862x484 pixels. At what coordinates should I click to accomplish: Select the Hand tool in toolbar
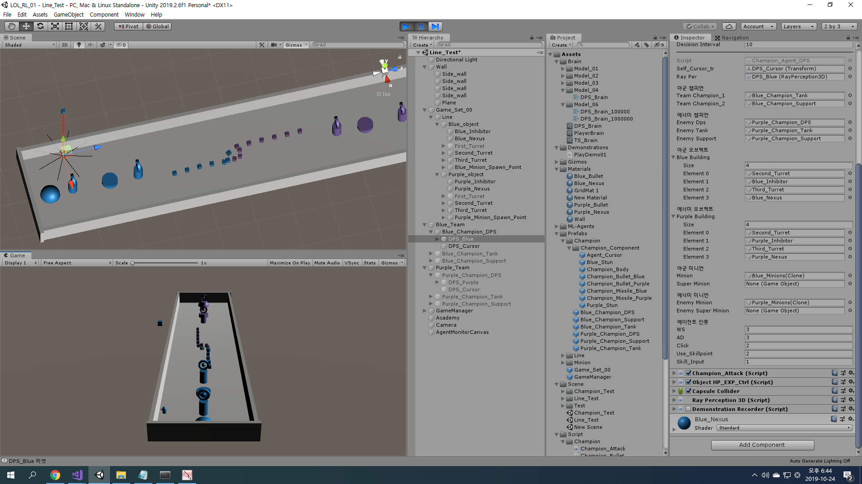pyautogui.click(x=12, y=26)
